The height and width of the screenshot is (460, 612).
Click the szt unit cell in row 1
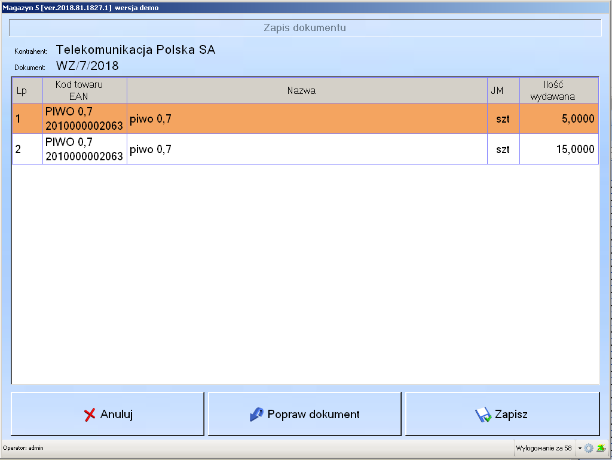click(503, 119)
